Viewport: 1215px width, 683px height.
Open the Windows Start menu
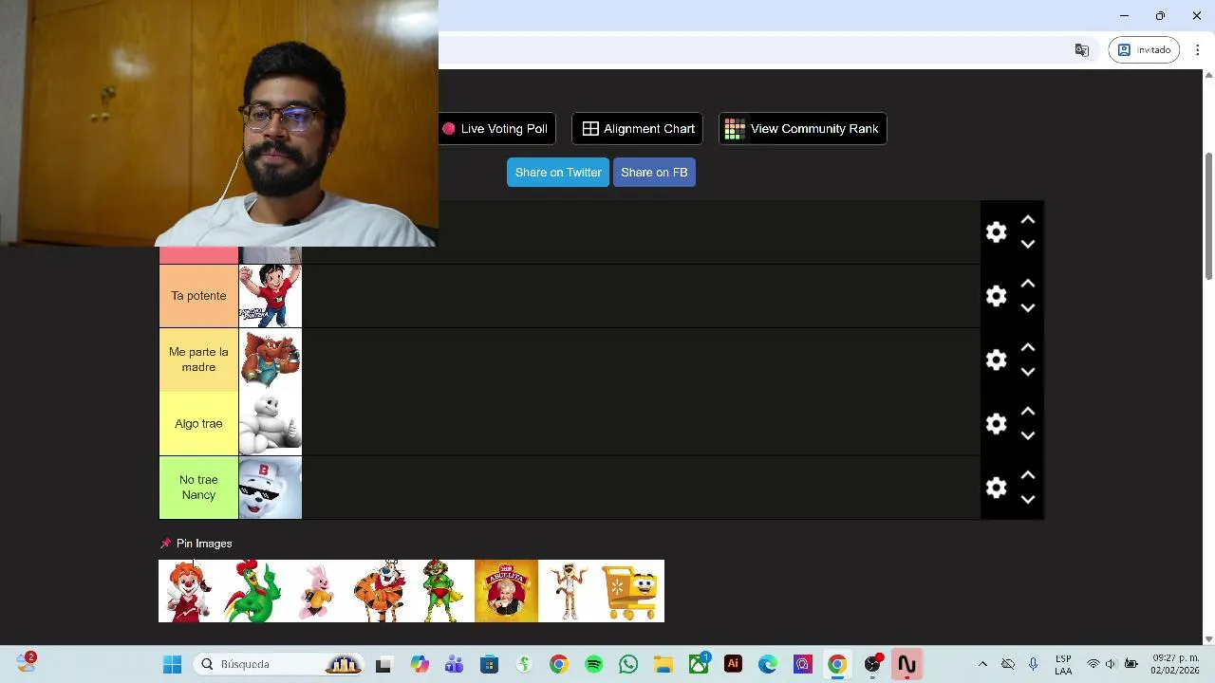tap(172, 664)
